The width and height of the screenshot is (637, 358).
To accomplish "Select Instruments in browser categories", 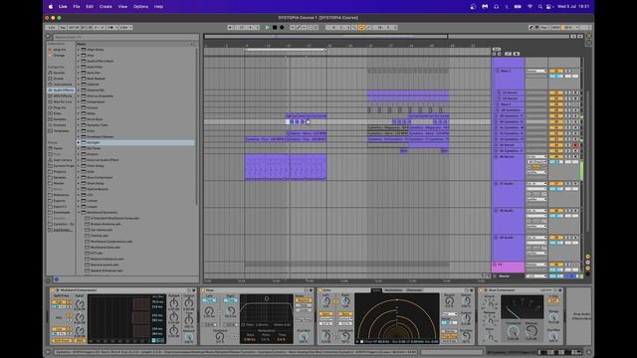I will (x=62, y=85).
